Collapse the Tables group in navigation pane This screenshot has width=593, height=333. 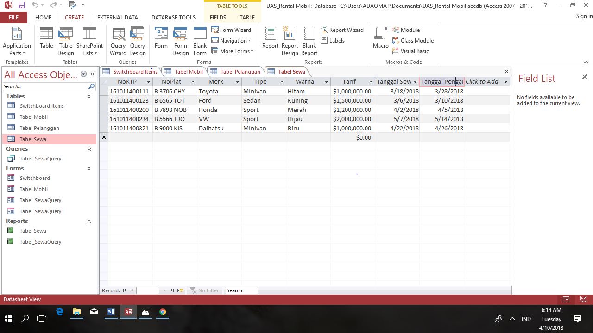(x=89, y=96)
